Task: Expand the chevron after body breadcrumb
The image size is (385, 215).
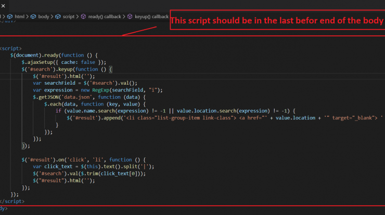Action: (x=52, y=17)
